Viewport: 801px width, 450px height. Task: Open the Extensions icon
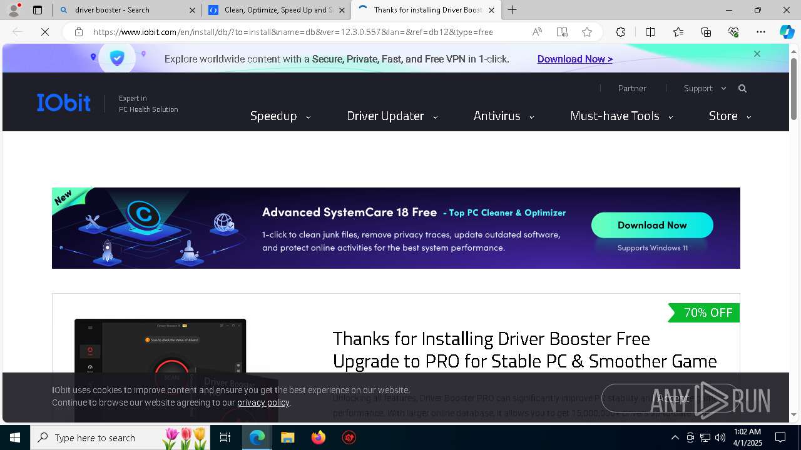coord(620,32)
